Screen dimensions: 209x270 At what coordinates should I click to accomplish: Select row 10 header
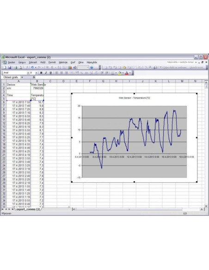(4, 116)
